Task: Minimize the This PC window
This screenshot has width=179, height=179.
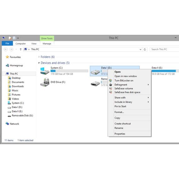Action: click(x=176, y=38)
